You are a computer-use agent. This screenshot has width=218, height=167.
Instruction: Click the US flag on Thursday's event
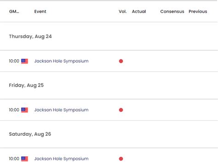(24, 61)
